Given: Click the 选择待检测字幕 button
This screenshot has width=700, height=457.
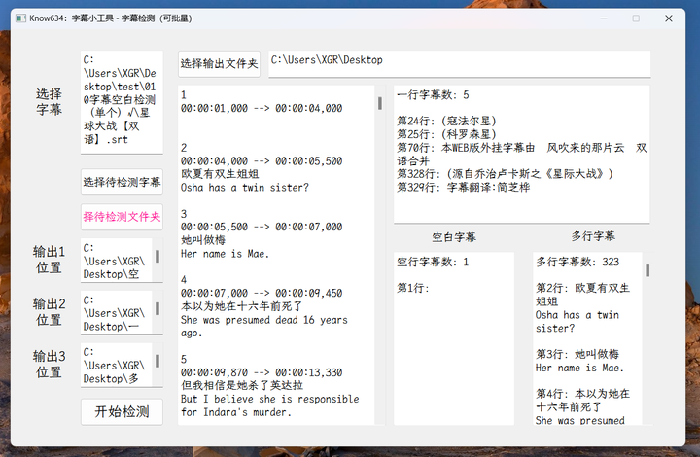Looking at the screenshot, I should tap(122, 182).
